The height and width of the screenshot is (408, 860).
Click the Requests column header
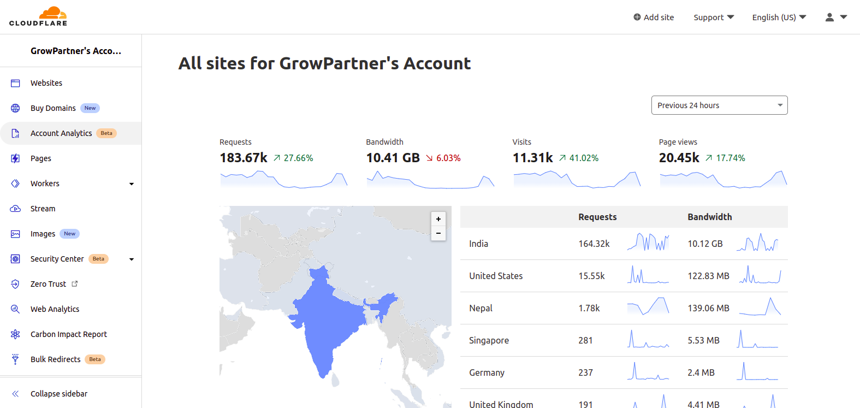tap(597, 217)
